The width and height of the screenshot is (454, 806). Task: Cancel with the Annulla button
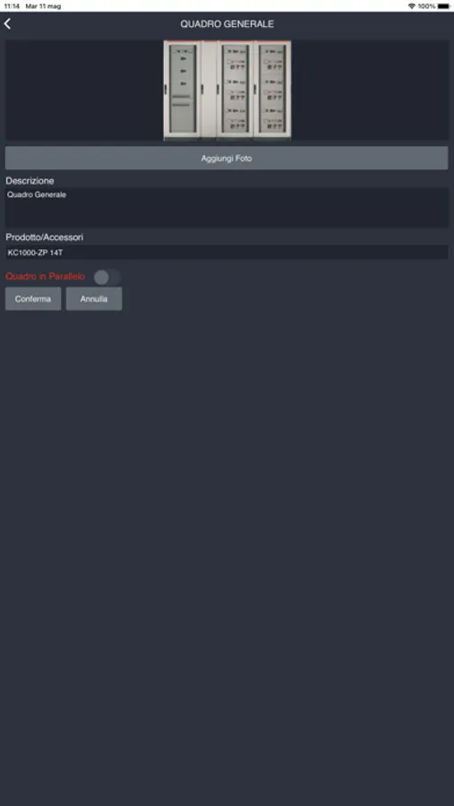[94, 298]
